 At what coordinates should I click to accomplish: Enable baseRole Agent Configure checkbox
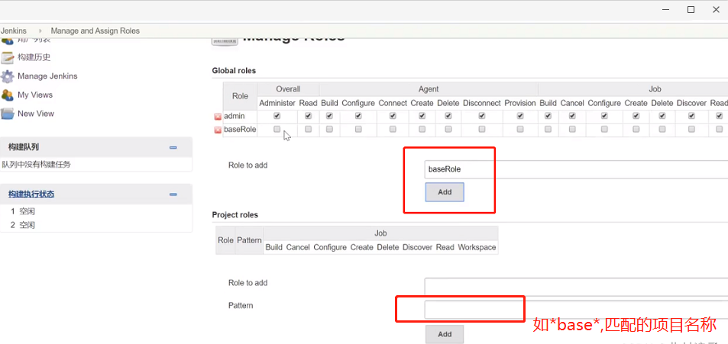click(x=358, y=130)
